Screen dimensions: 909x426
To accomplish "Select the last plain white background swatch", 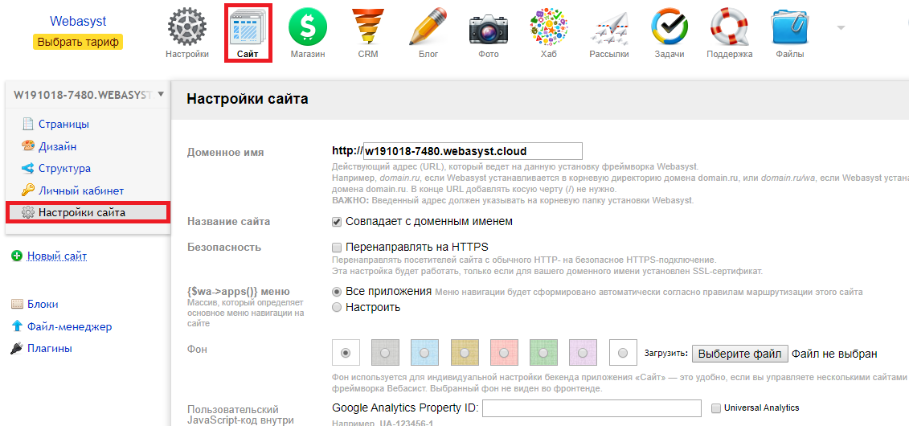I will pyautogui.click(x=623, y=353).
